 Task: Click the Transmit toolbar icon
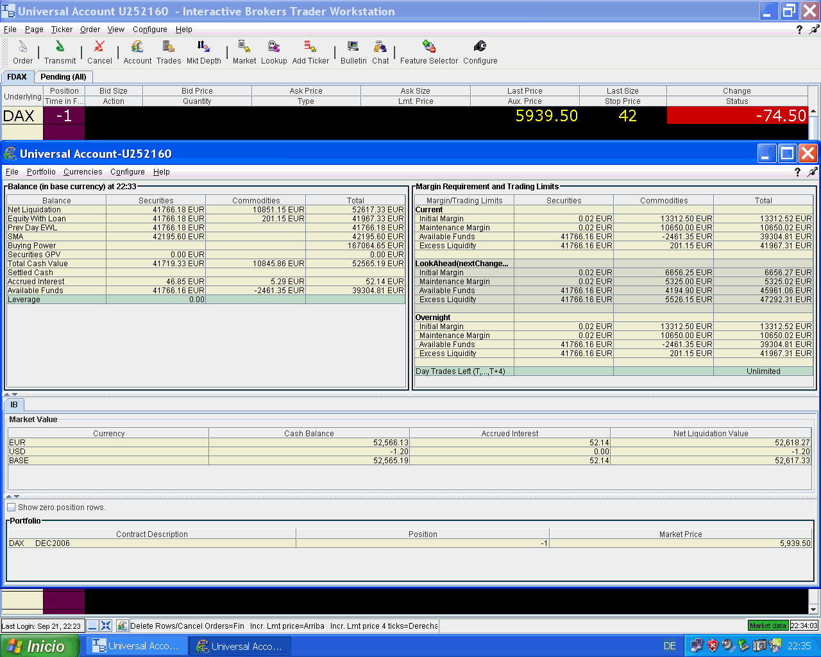click(x=60, y=52)
